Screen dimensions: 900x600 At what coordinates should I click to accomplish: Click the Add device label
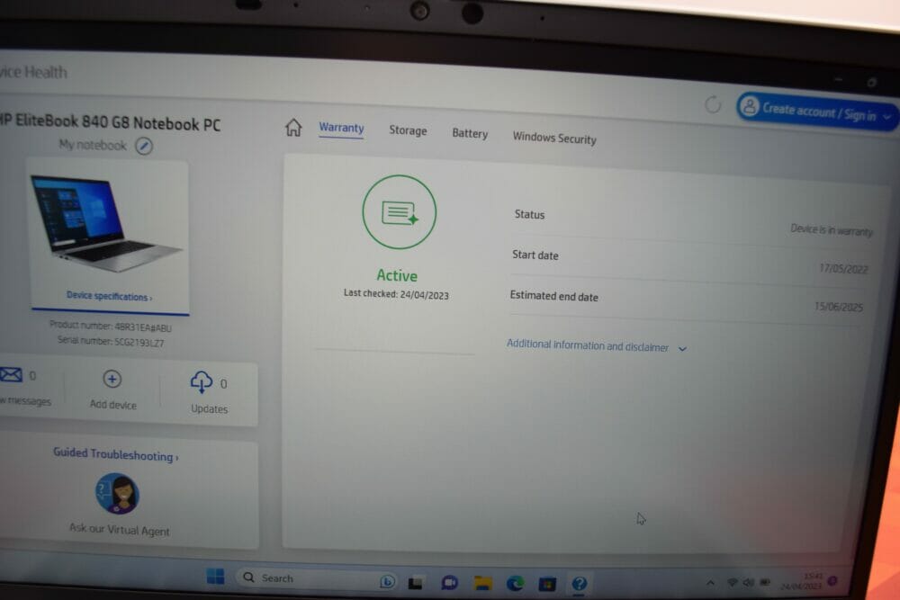tap(113, 405)
